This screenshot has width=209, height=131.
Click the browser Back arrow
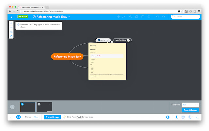click(x=10, y=11)
